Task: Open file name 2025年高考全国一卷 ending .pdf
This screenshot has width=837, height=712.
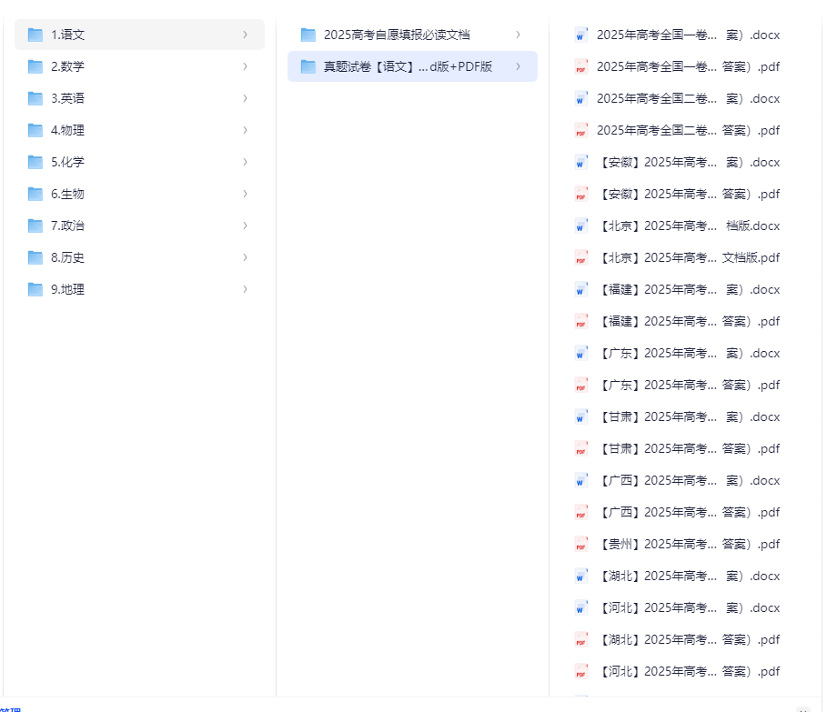Action: pyautogui.click(x=688, y=66)
